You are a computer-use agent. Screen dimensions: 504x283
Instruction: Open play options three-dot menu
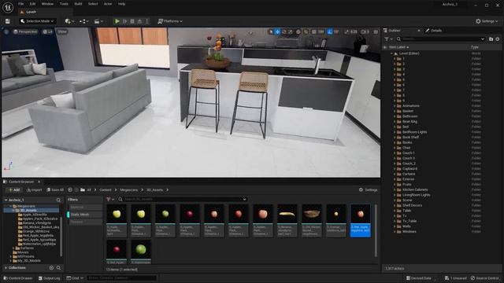click(147, 21)
